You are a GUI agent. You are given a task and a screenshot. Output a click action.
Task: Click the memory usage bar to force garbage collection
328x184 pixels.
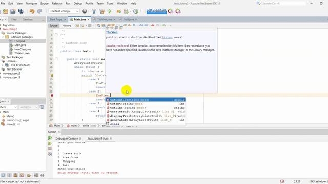[x=156, y=11]
